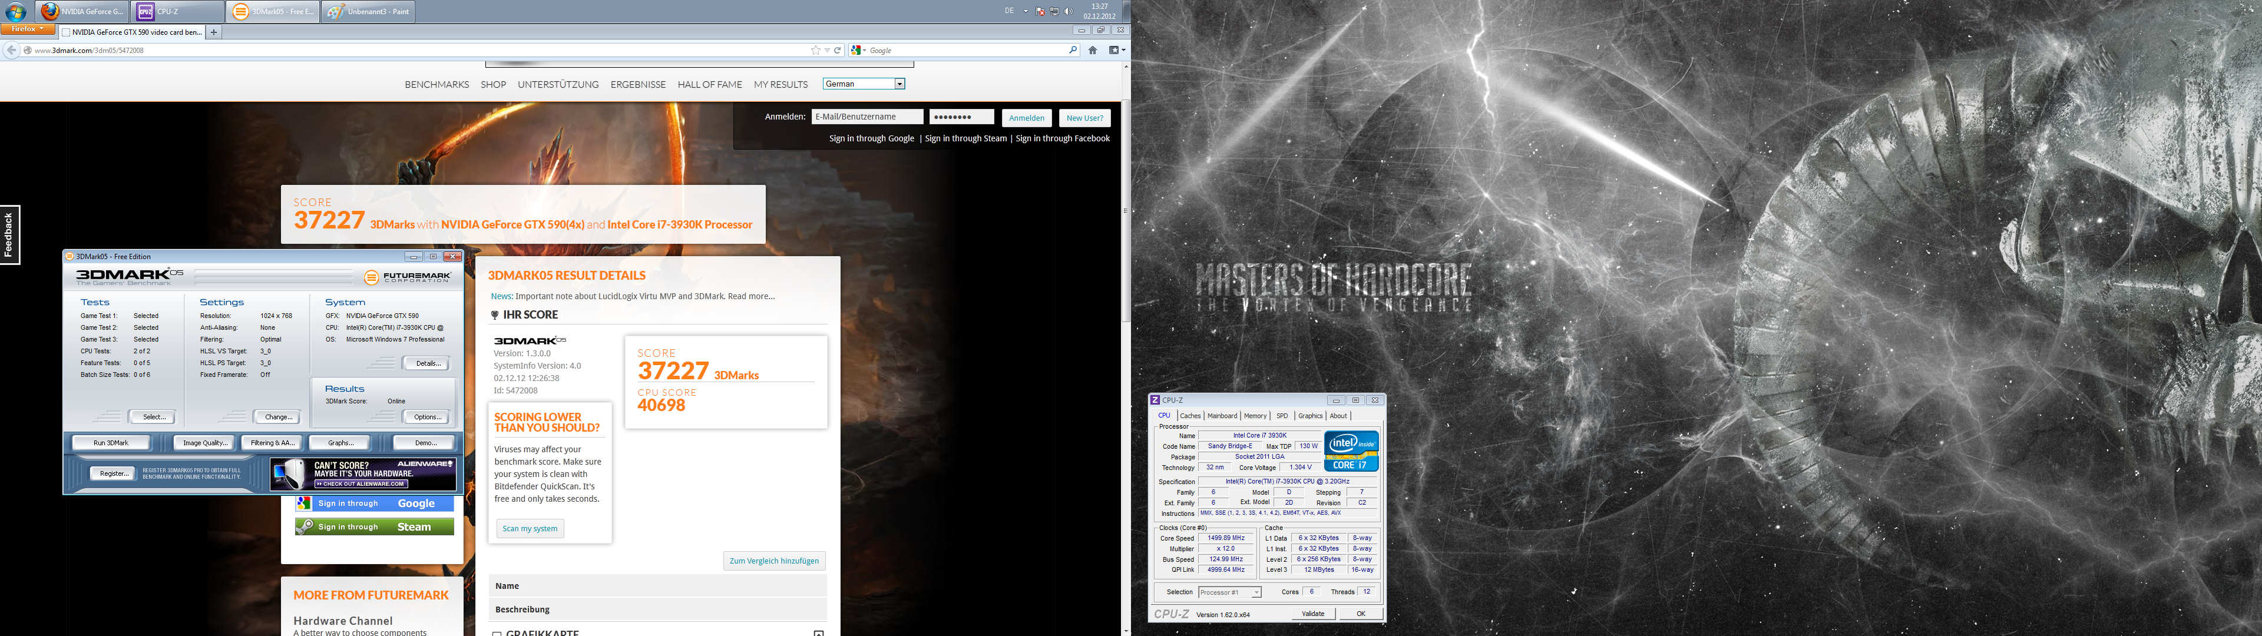Open a new tab with the plus button
2262x636 pixels.
(213, 32)
